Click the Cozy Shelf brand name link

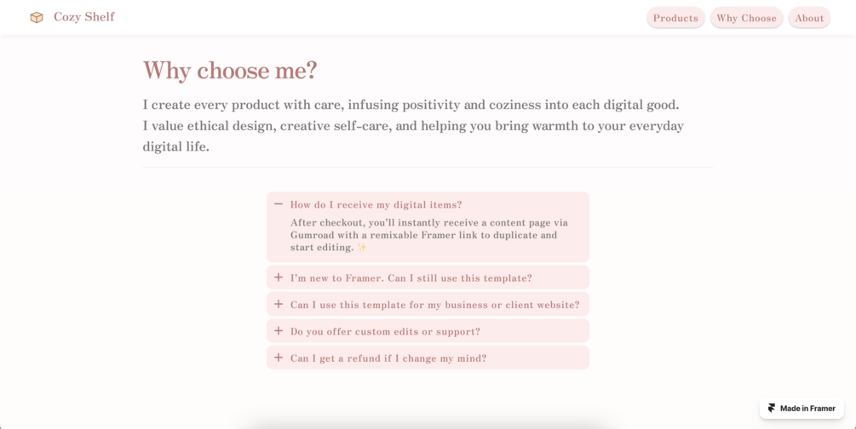84,17
